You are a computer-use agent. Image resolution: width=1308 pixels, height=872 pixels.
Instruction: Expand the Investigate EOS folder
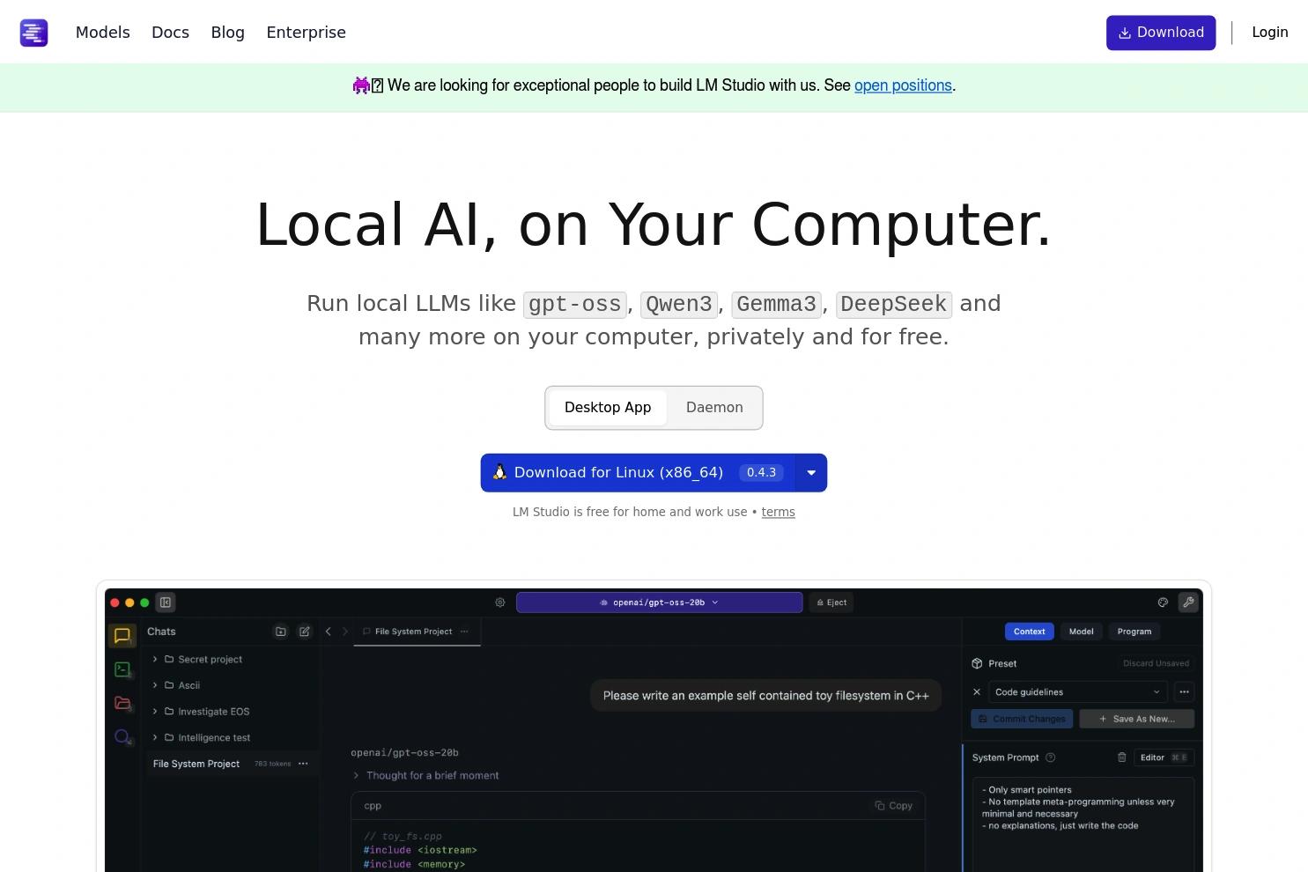[155, 712]
